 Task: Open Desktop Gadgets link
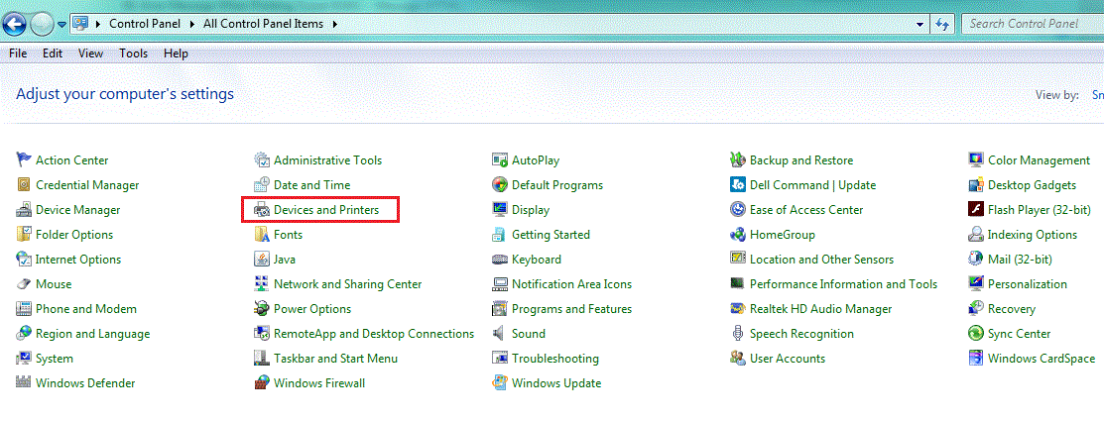point(1033,185)
